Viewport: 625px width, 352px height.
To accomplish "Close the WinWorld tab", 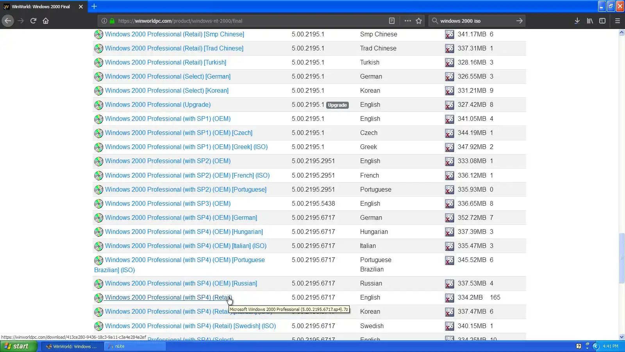I will click(x=81, y=7).
